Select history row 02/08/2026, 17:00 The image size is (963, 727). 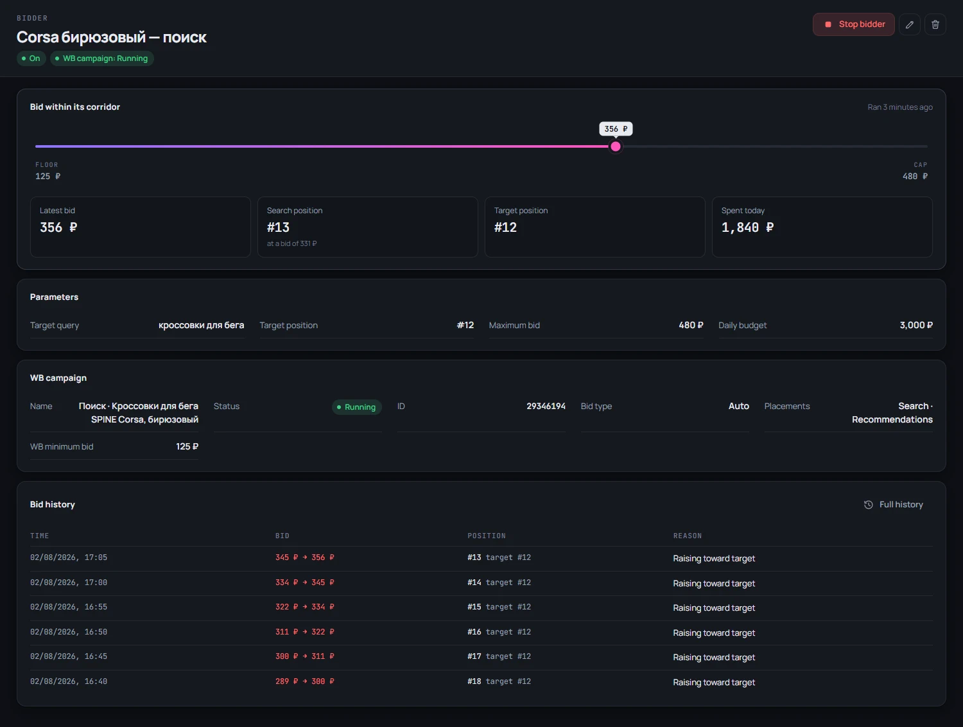[481, 583]
